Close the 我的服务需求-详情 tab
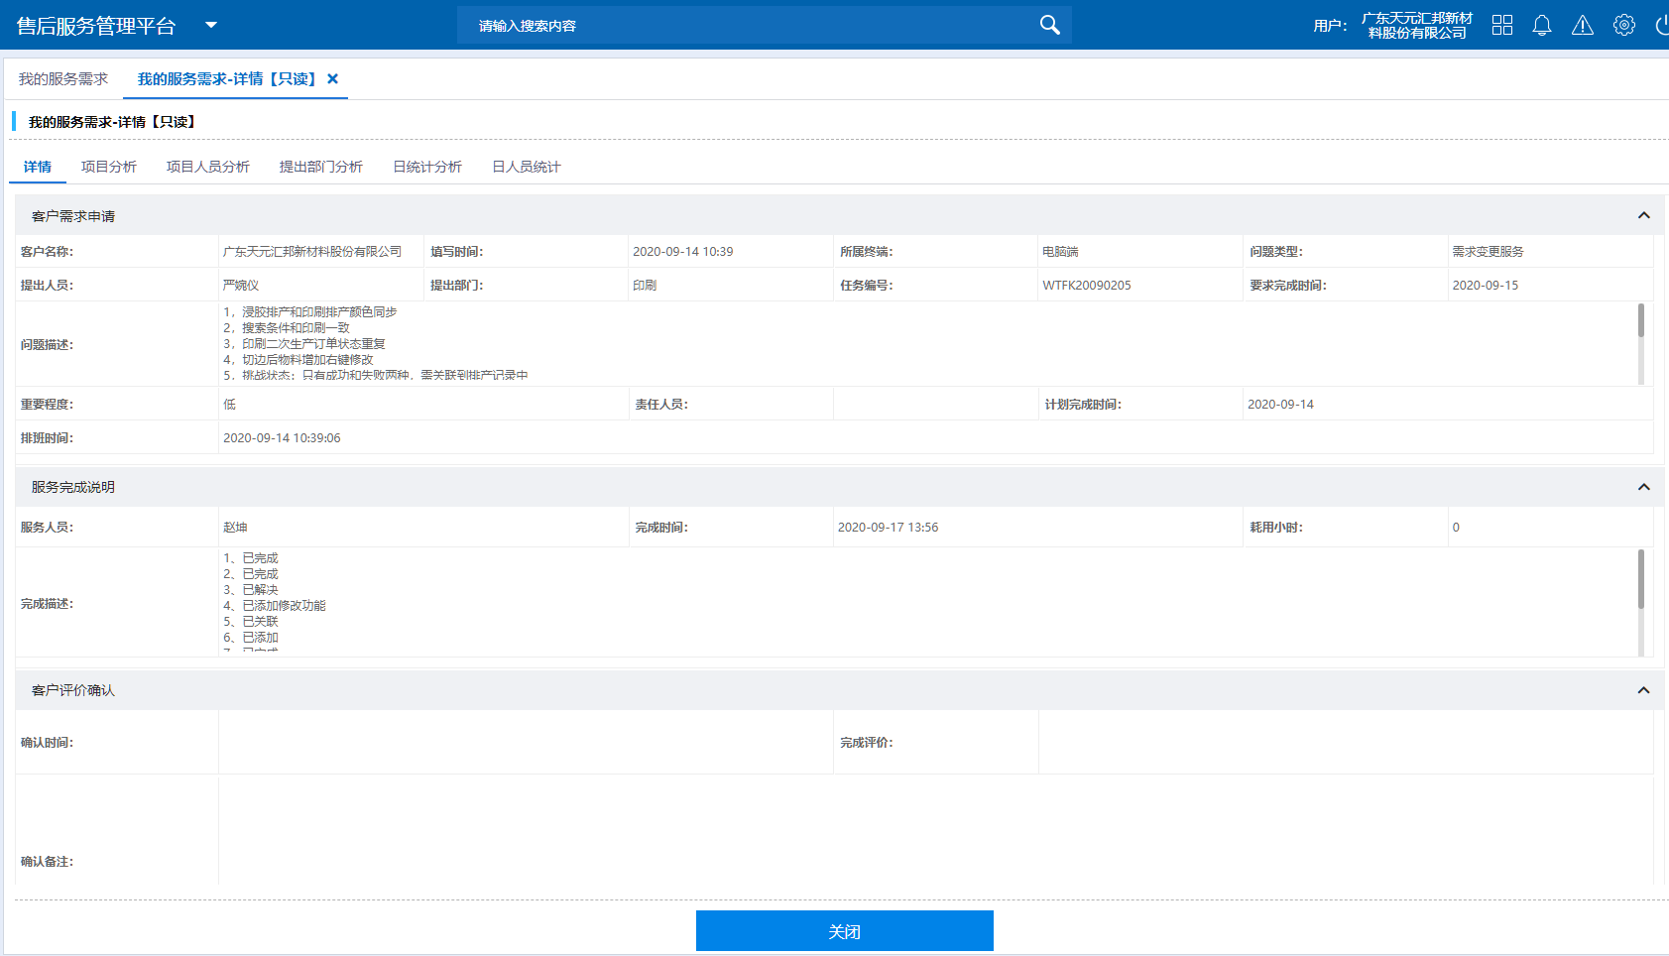Screen dimensions: 1669x956 [x=333, y=79]
